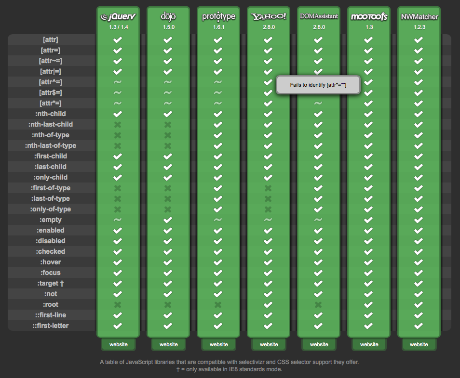Click dojo's cross icon for :nth-last-child
Viewport: 460px width, 378px height.
coord(168,124)
